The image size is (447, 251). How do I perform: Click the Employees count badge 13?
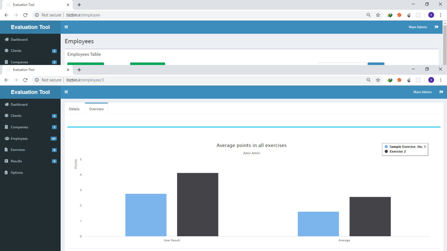[x=54, y=139]
